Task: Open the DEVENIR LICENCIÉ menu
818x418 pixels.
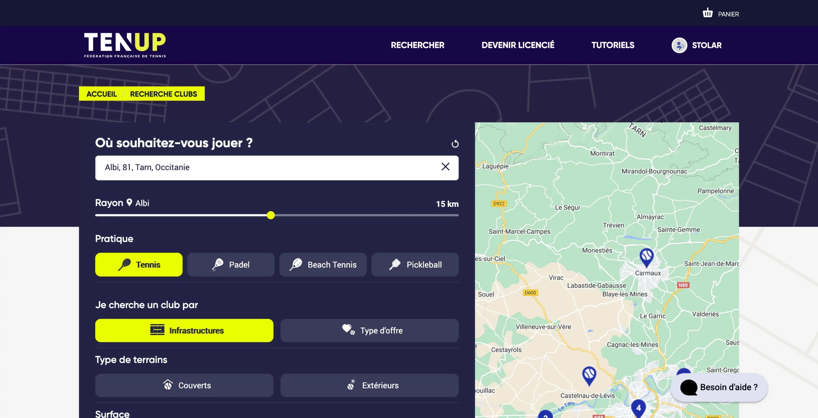Action: tap(518, 45)
